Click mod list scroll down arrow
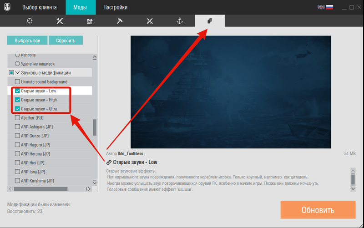 (x=95, y=182)
